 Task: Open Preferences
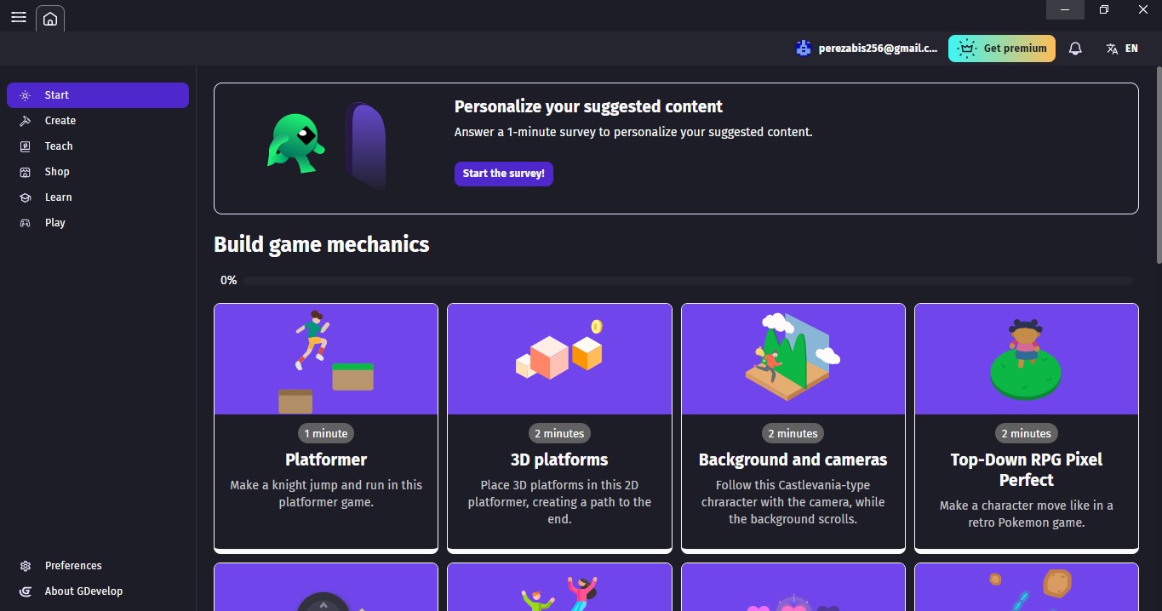(x=98, y=566)
